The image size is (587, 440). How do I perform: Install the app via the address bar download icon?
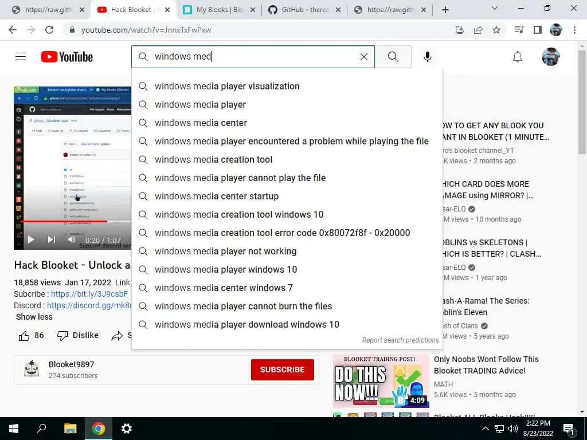(x=459, y=30)
